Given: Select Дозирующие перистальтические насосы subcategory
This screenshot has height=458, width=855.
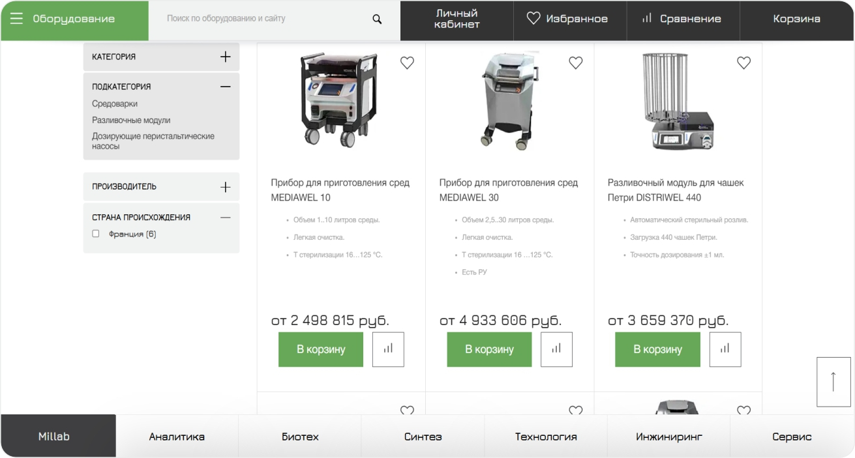Looking at the screenshot, I should (x=153, y=141).
